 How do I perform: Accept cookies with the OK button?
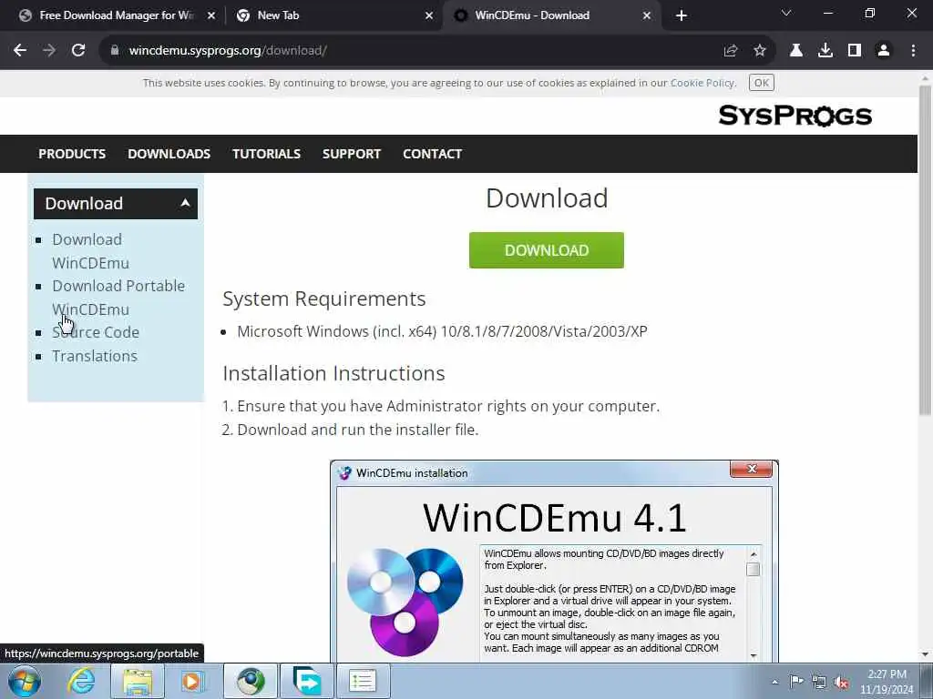tap(762, 83)
